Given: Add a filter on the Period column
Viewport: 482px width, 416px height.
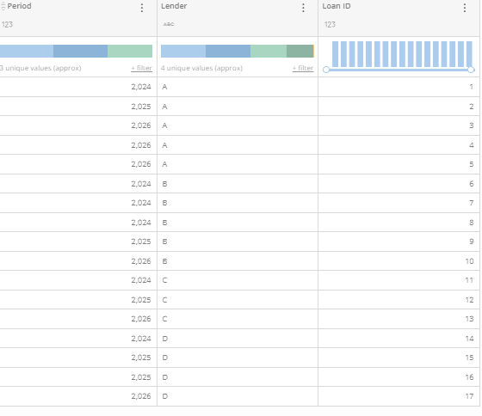Looking at the screenshot, I should [x=141, y=68].
